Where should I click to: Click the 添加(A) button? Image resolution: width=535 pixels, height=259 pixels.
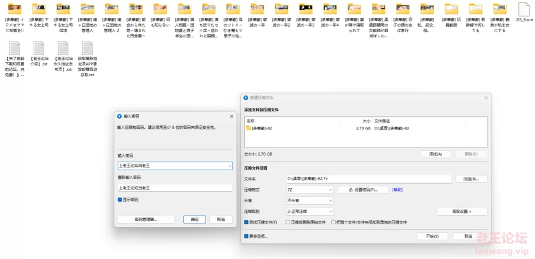click(x=435, y=154)
